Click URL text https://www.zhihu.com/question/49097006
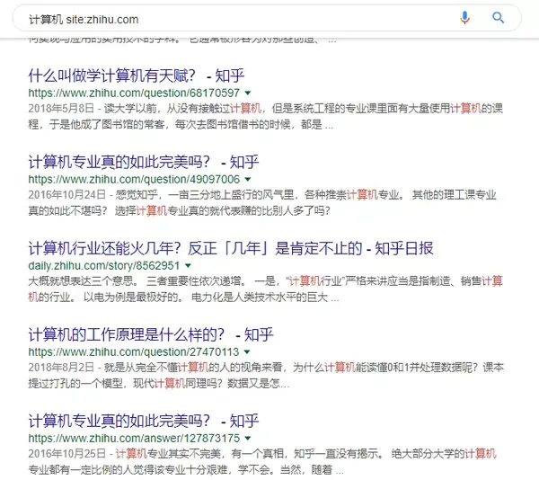This screenshot has width=539, height=480. point(134,179)
